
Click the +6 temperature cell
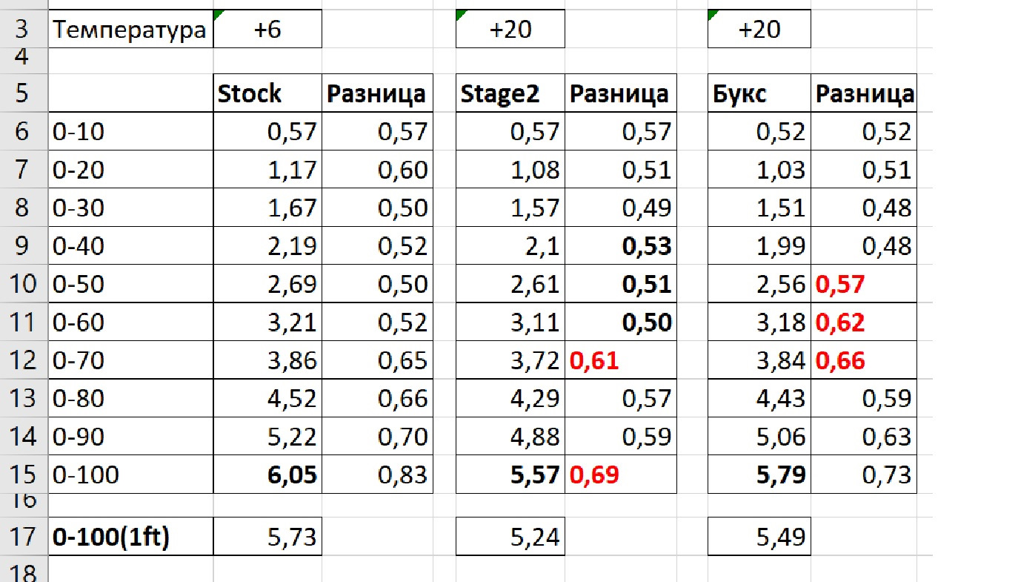(x=267, y=29)
